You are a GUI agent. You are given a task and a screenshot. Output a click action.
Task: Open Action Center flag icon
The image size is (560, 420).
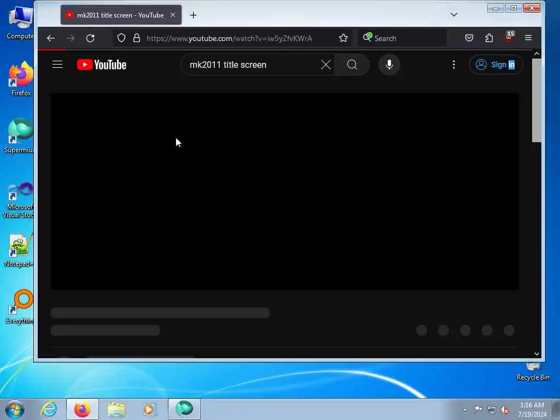click(x=478, y=409)
